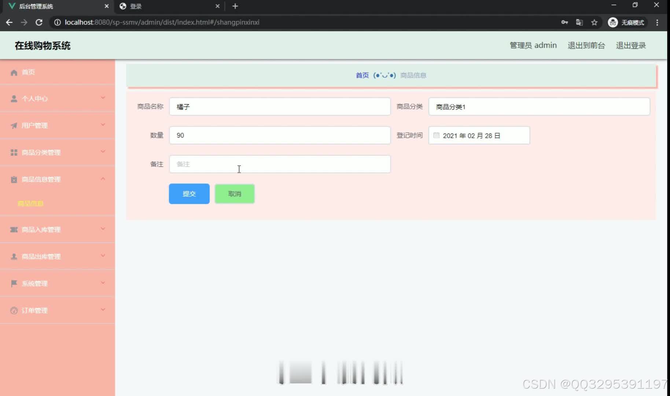Click the site info icon before localhost
670x396 pixels.
click(x=58, y=22)
